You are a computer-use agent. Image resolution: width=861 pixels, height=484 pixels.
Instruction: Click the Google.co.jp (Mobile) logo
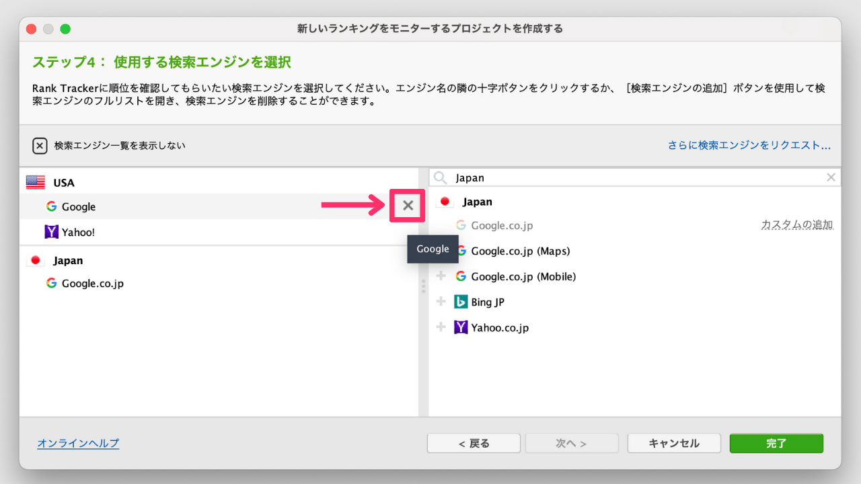[x=461, y=276]
